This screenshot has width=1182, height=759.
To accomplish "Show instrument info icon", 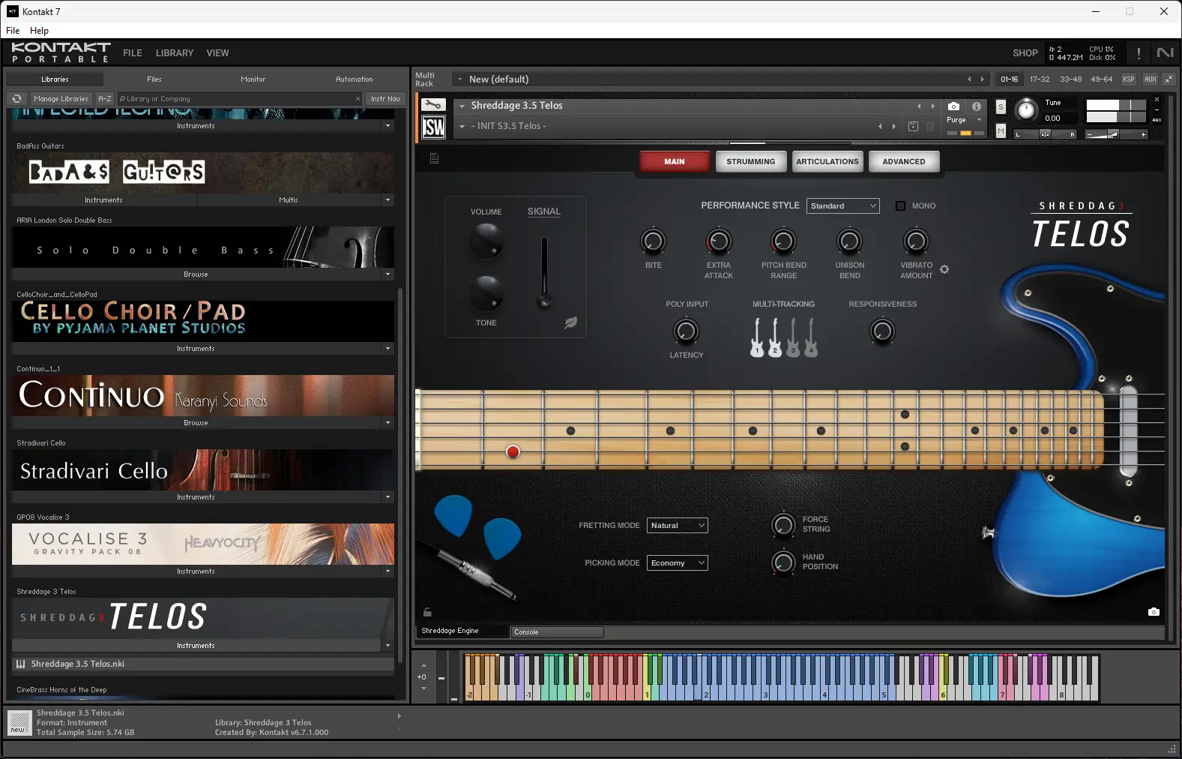I will 977,106.
